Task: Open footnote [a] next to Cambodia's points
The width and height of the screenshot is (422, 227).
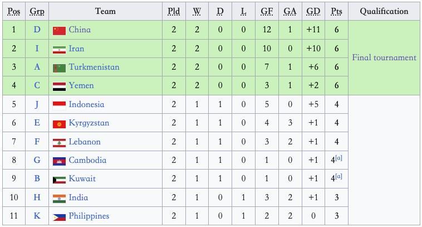Action: click(x=338, y=158)
